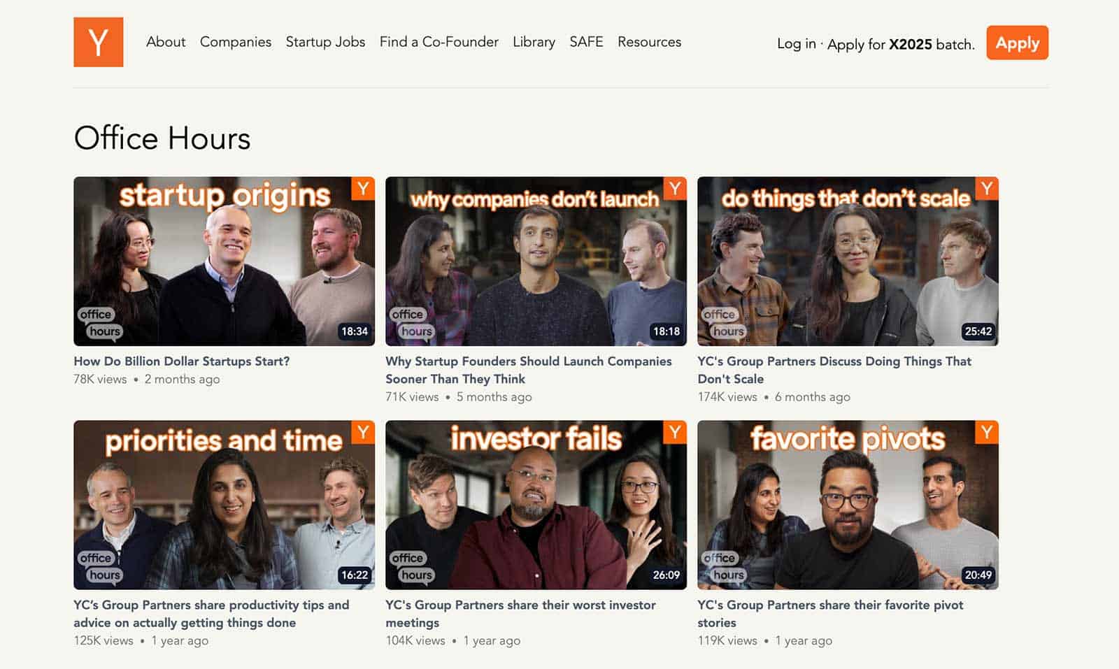
Task: Click the '78K views' text
Action: [x=100, y=380]
